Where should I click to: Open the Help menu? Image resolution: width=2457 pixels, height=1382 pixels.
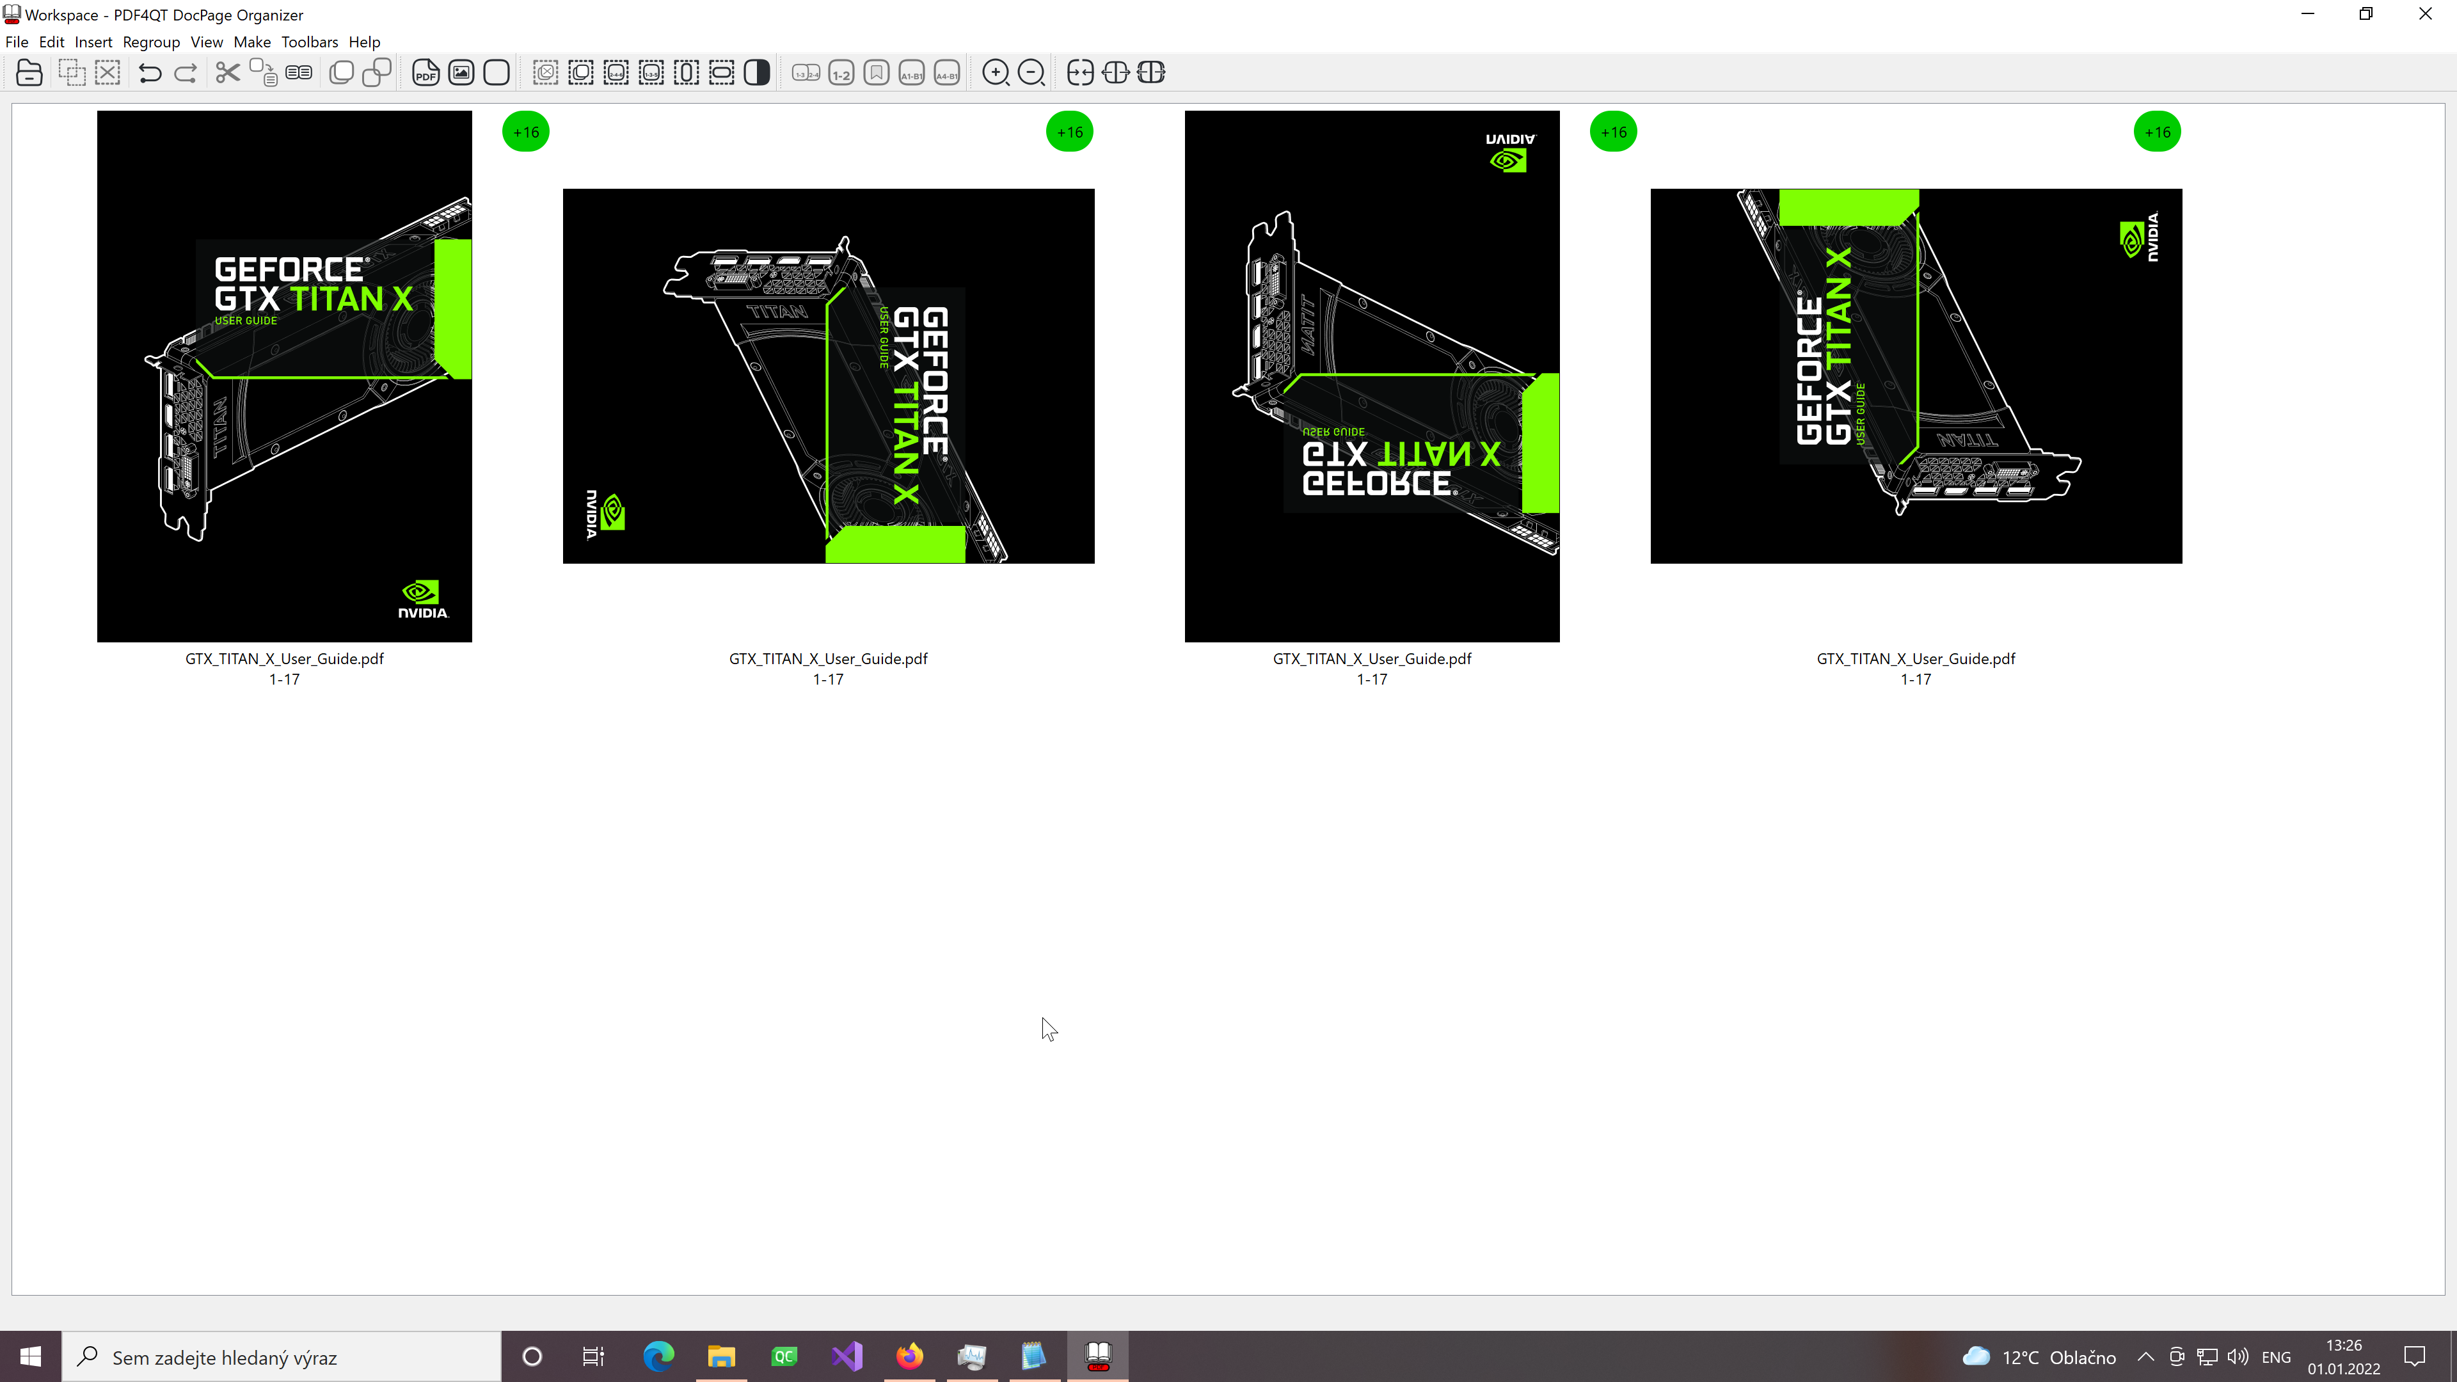pos(364,42)
